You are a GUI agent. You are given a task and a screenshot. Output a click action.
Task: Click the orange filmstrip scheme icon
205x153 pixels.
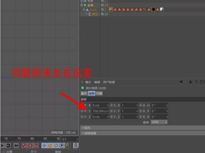(x=76, y=145)
